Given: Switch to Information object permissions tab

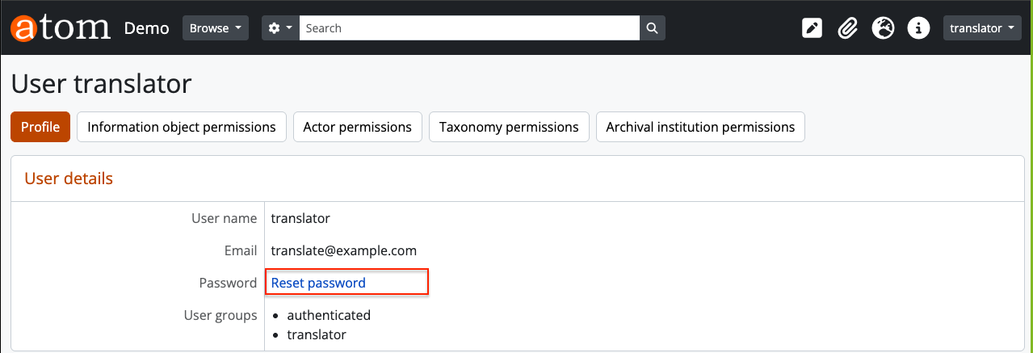Looking at the screenshot, I should pyautogui.click(x=182, y=127).
